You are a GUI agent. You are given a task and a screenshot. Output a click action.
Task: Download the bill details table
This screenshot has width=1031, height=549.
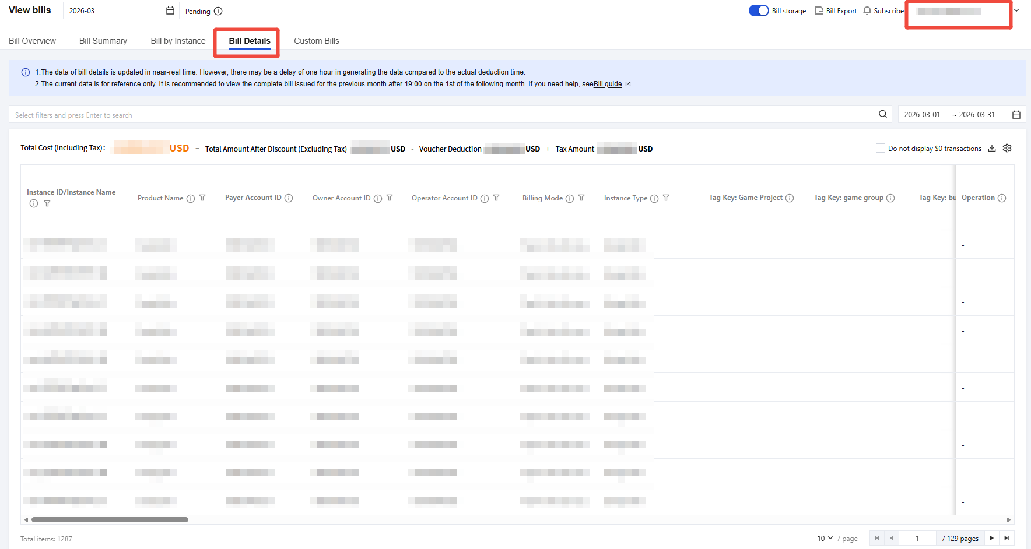pyautogui.click(x=992, y=148)
